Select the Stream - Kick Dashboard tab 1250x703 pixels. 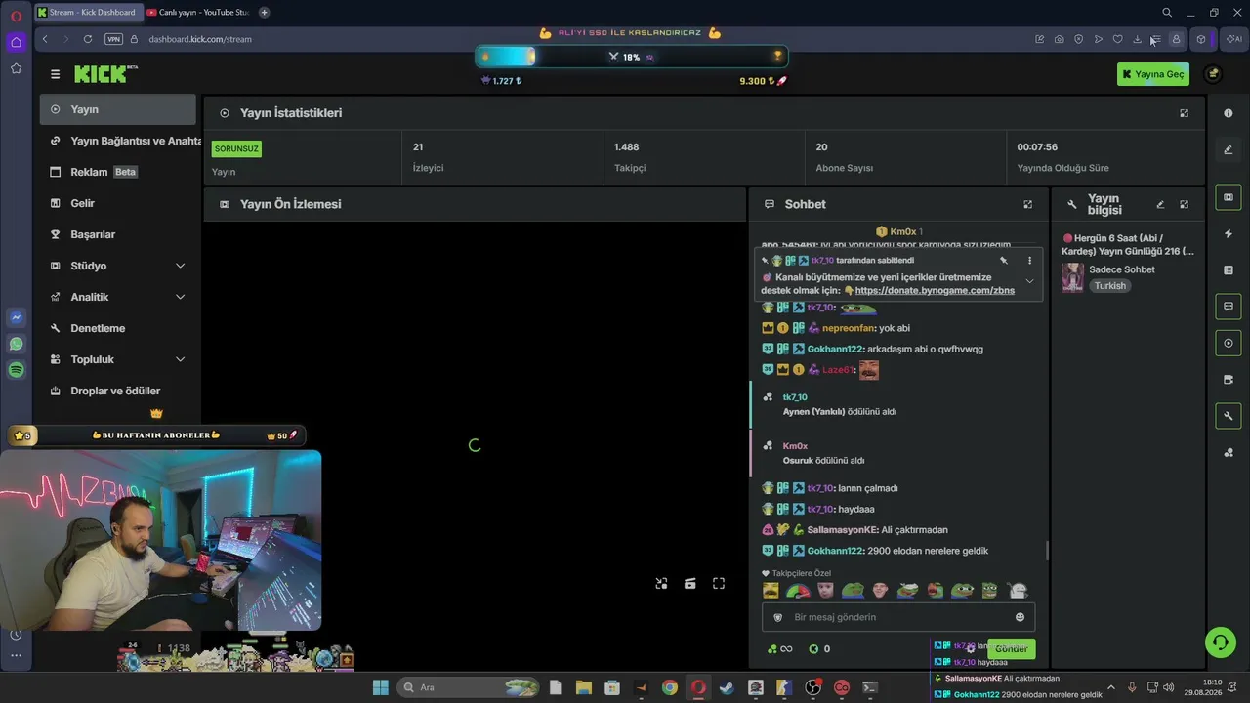(88, 12)
